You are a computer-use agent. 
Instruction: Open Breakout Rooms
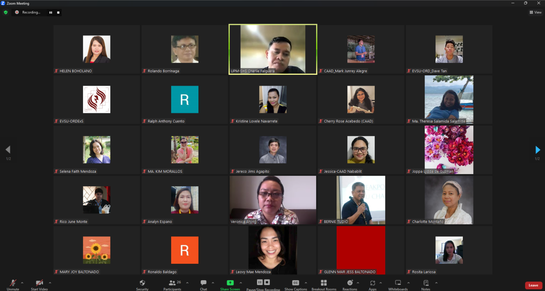tap(324, 283)
